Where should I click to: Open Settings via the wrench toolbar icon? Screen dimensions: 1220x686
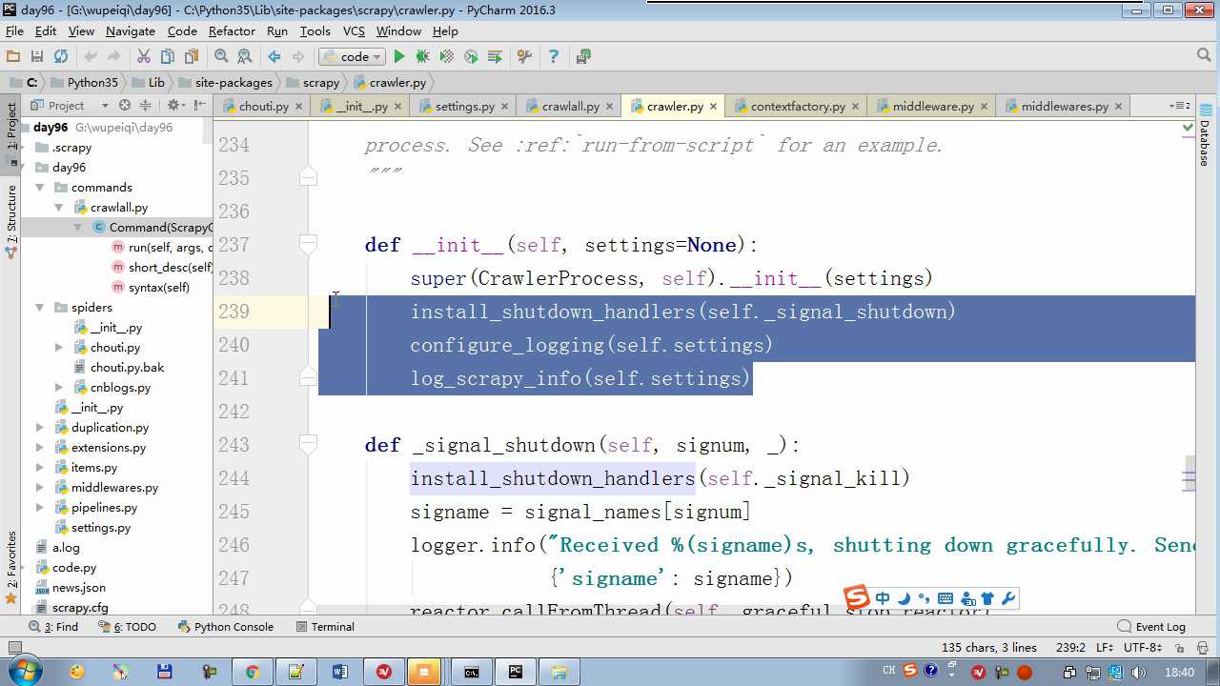tap(524, 56)
